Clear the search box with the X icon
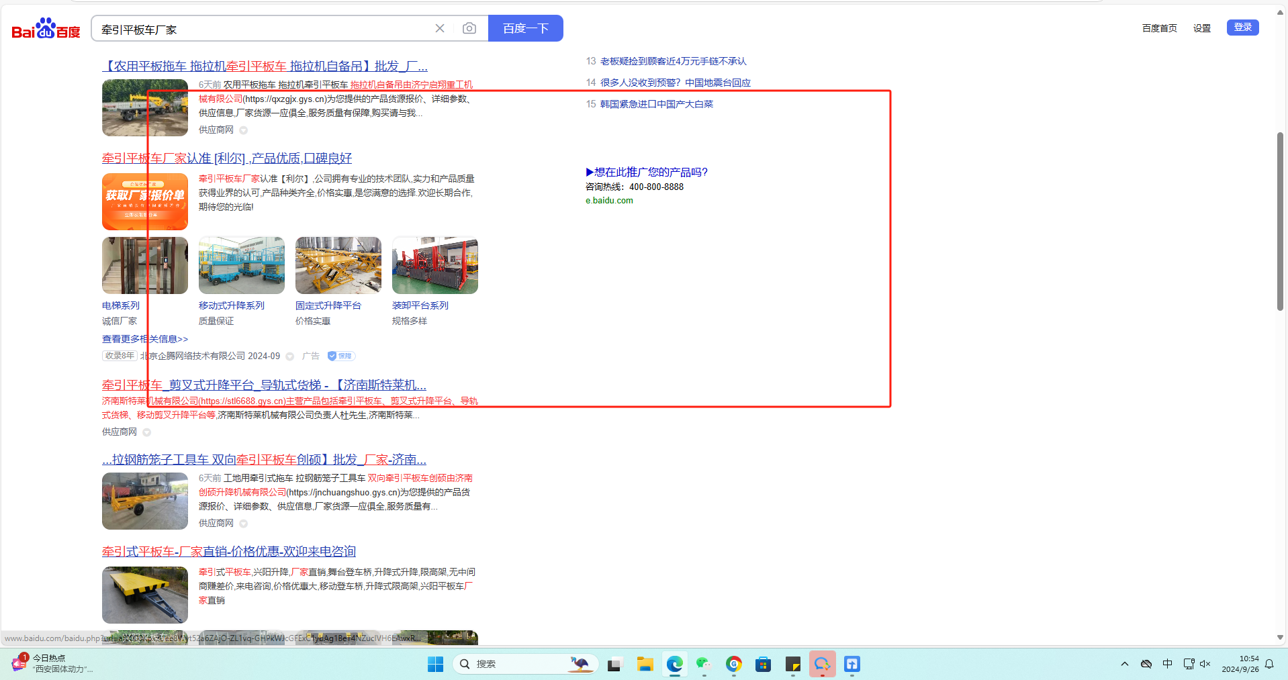 pyautogui.click(x=440, y=28)
